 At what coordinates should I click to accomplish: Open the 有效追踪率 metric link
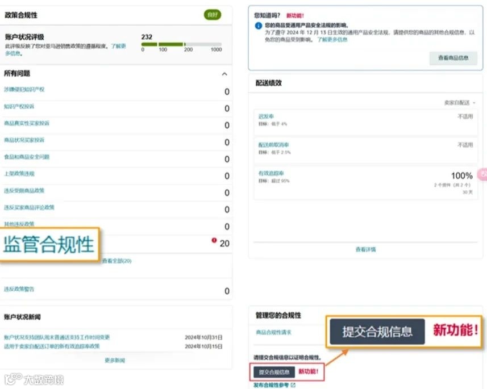coord(271,173)
